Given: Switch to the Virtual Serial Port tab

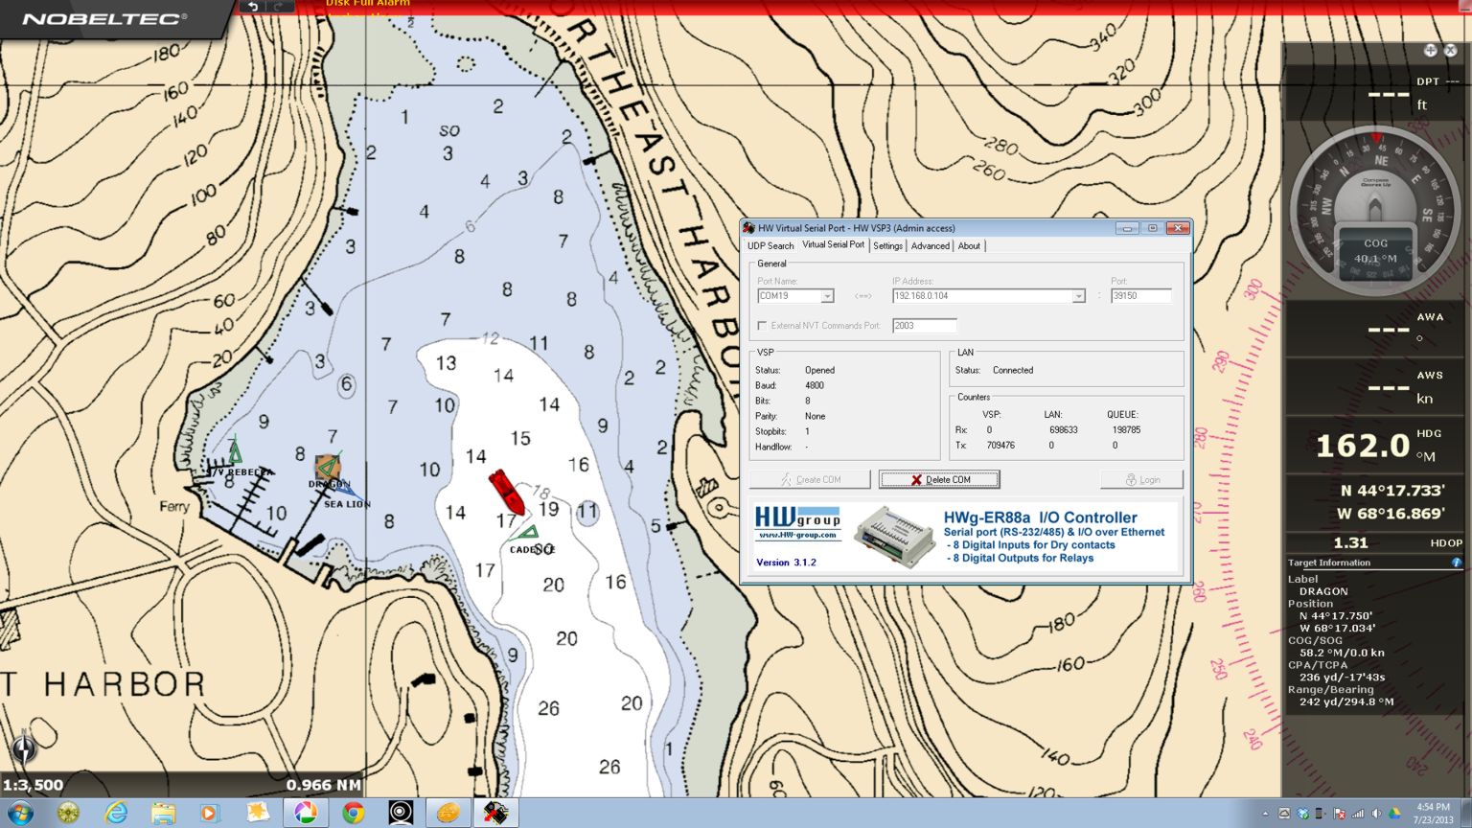Looking at the screenshot, I should click(833, 245).
